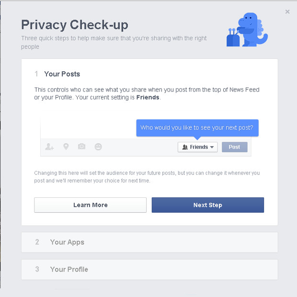Expand the Your Apps section
This screenshot has height=297, width=297.
click(67, 242)
